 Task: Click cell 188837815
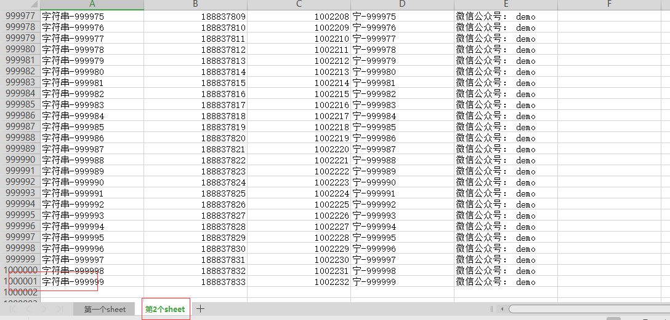tap(195, 83)
